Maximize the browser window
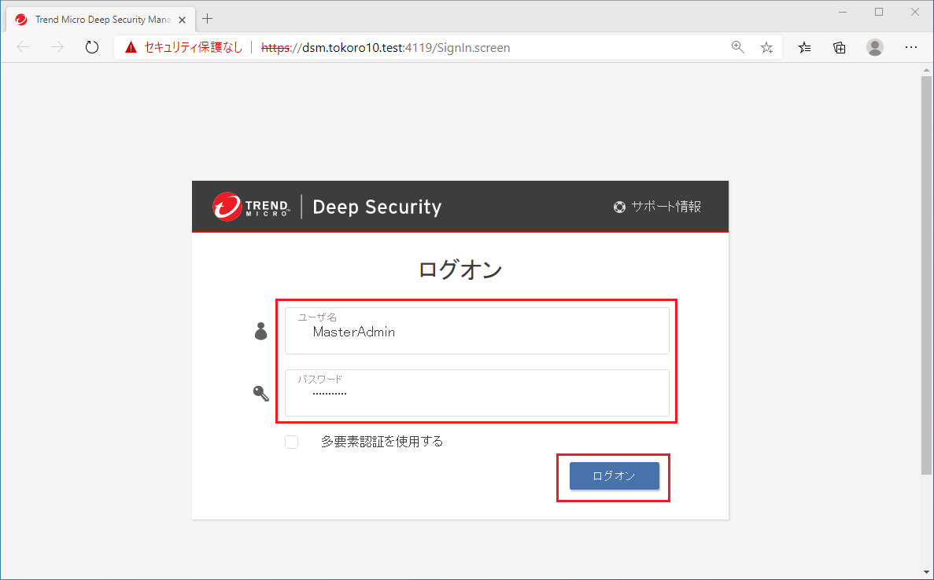Screen dimensions: 934x580 tap(879, 12)
